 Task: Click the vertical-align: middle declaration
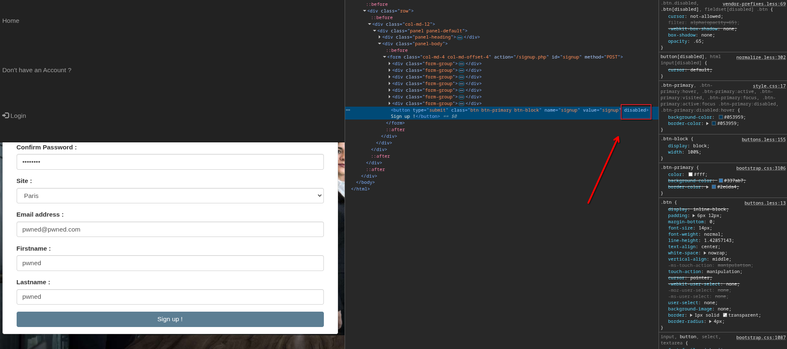pos(700,259)
